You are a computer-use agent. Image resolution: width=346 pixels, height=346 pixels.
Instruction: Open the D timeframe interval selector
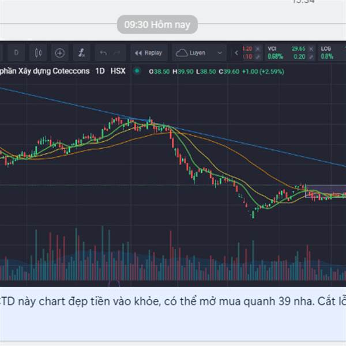coord(16,52)
